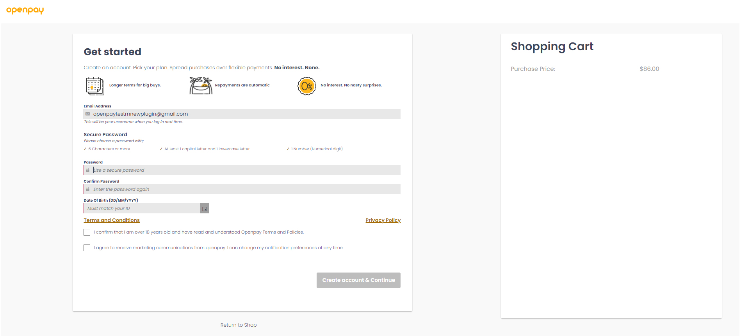Click Return to Shop link

239,325
